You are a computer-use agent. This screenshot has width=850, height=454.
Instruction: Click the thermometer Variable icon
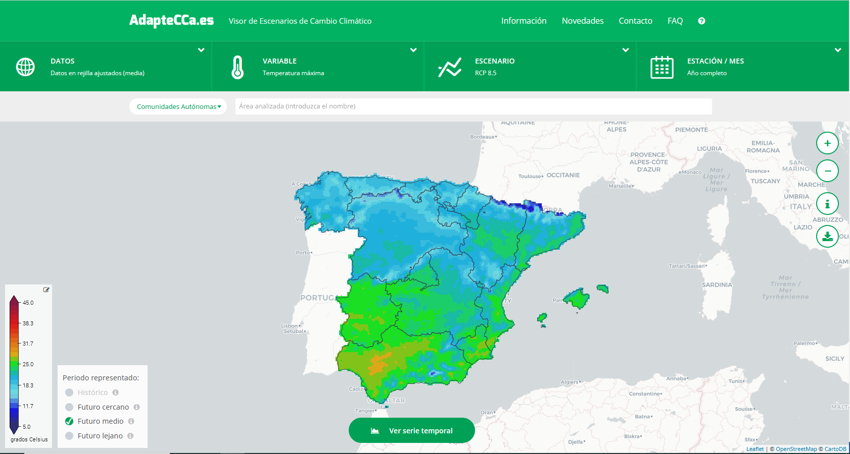pyautogui.click(x=238, y=67)
